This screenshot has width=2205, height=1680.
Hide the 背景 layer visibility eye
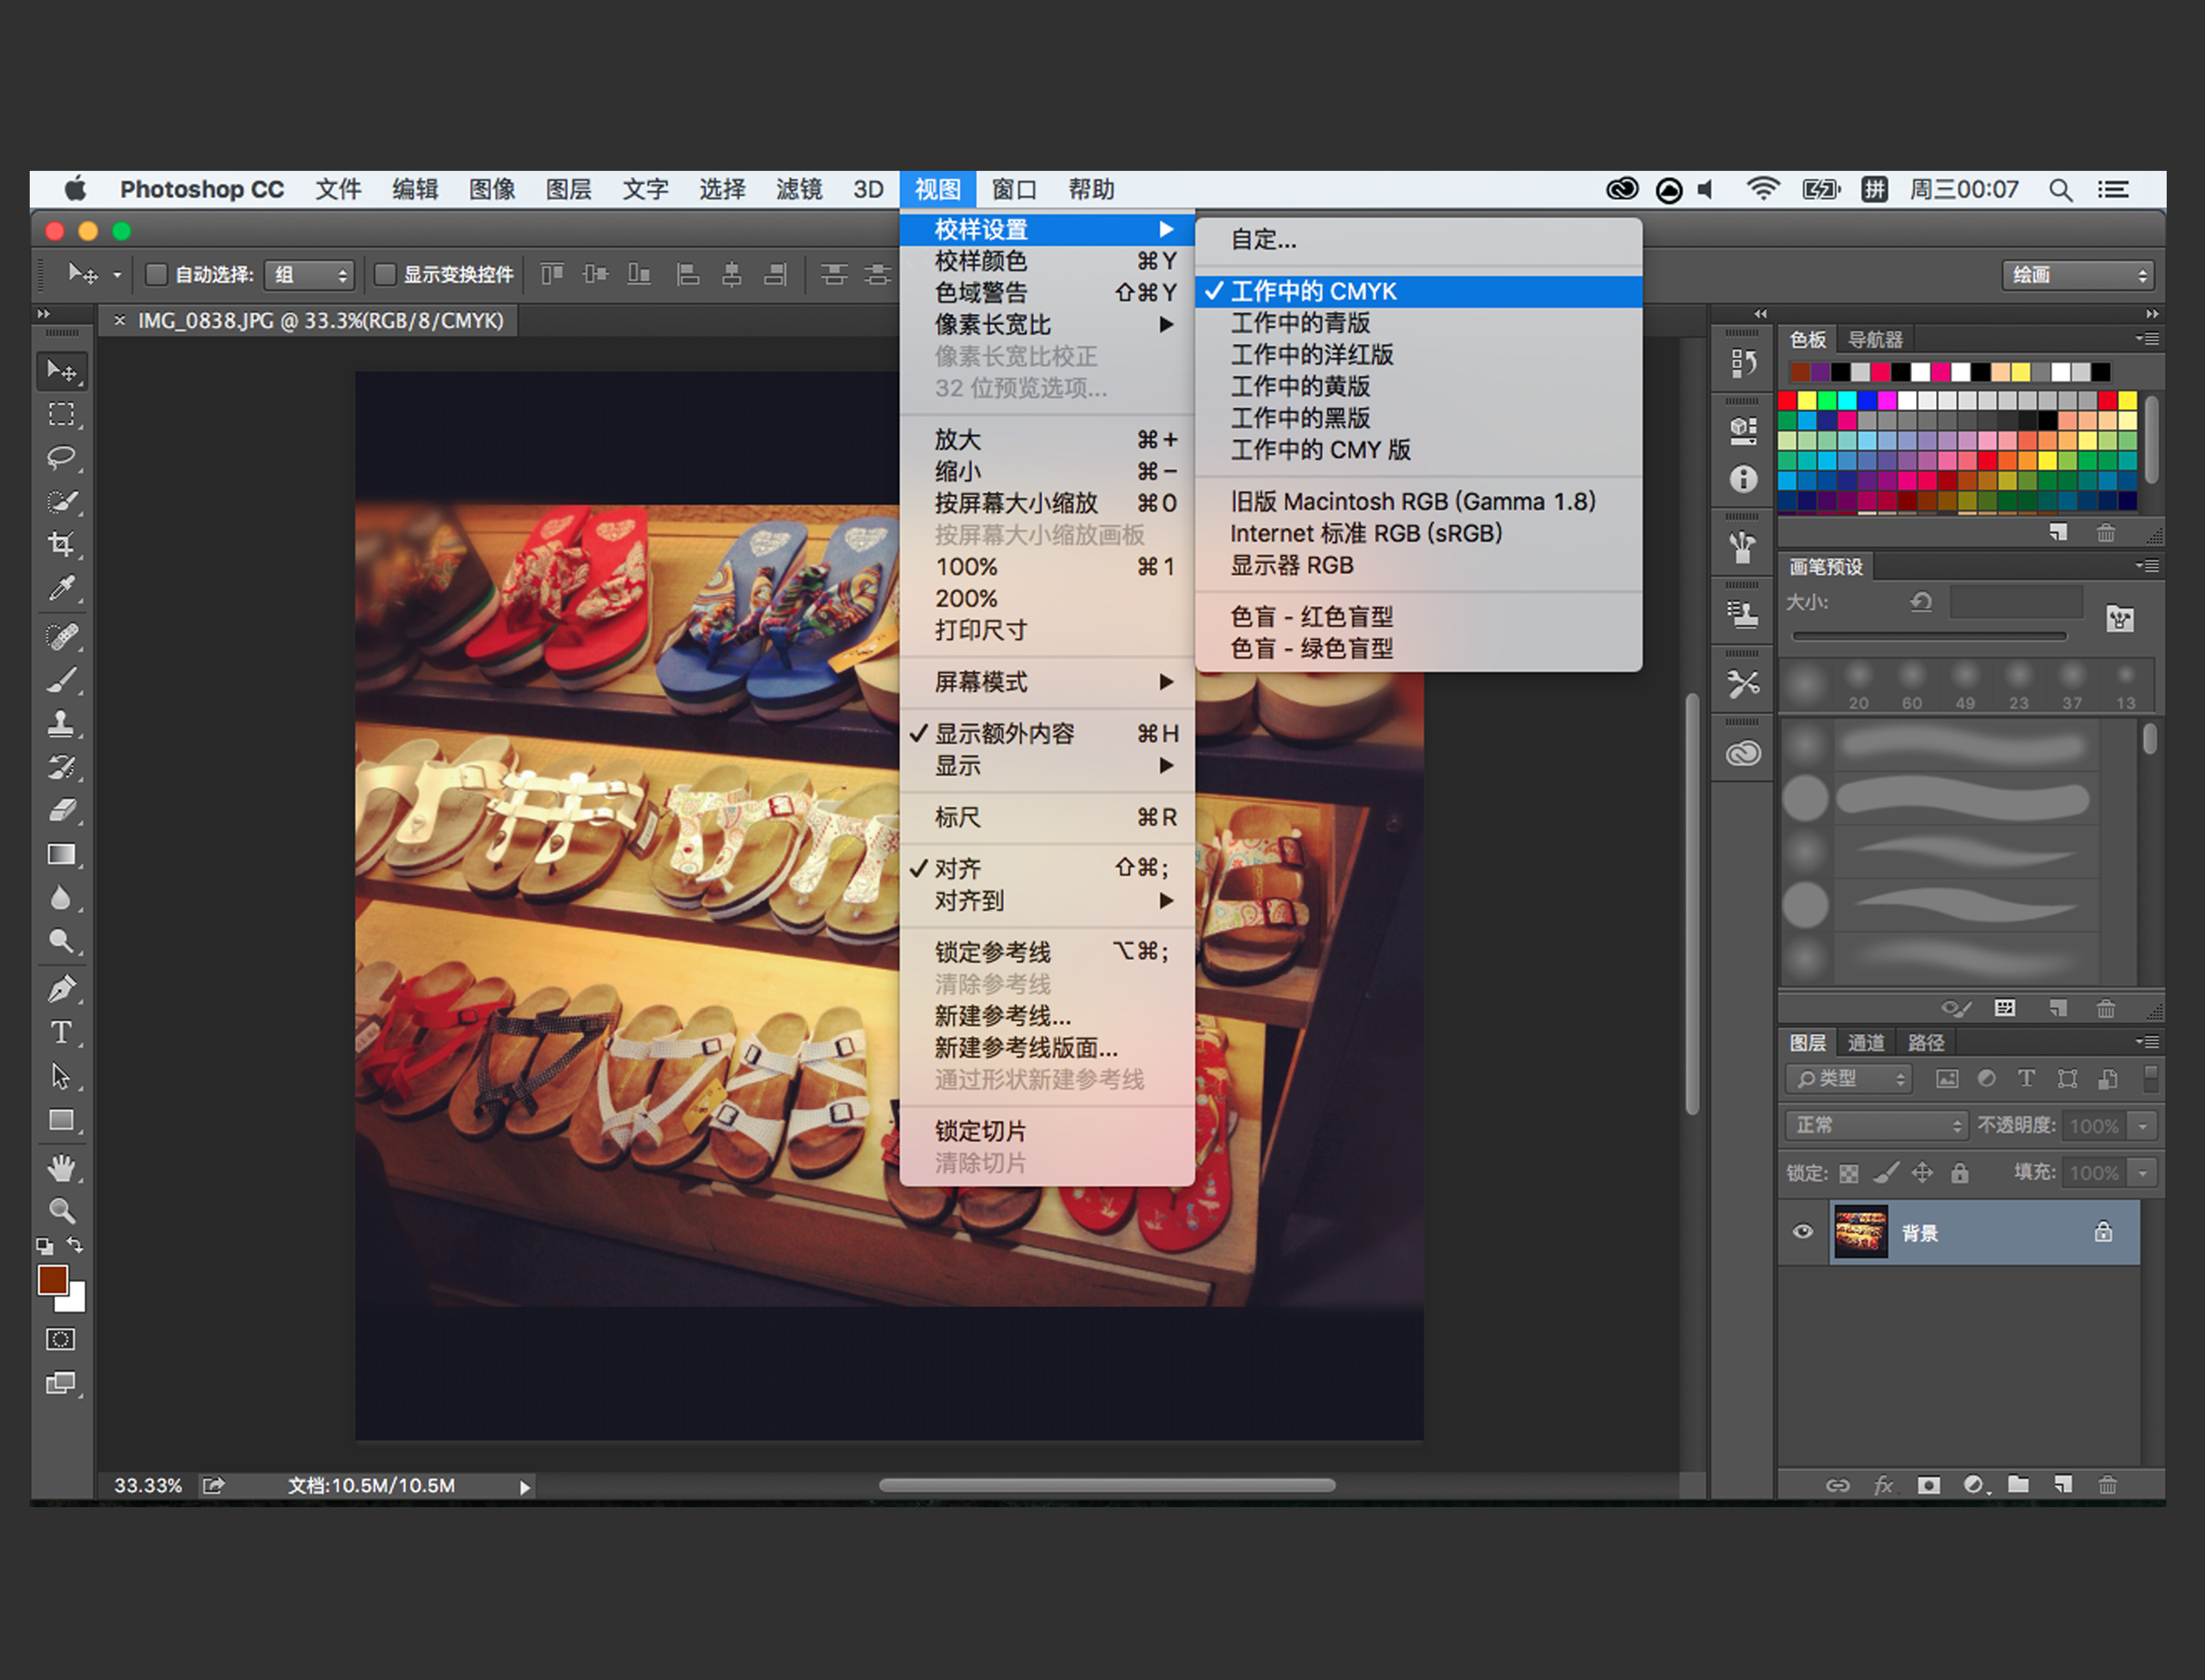pyautogui.click(x=1803, y=1232)
